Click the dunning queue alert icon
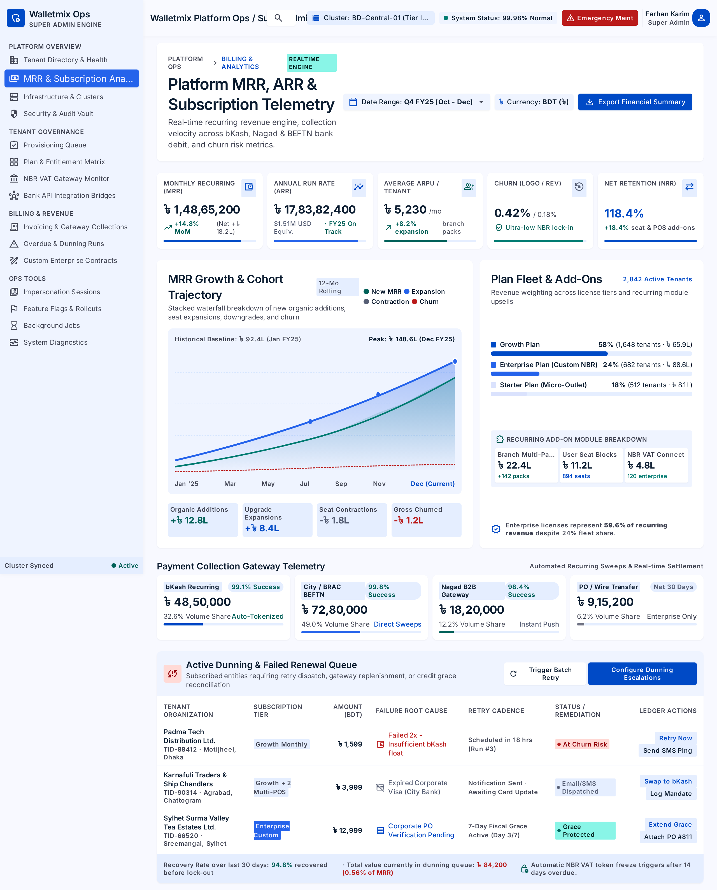The image size is (717, 890). pyautogui.click(x=172, y=673)
